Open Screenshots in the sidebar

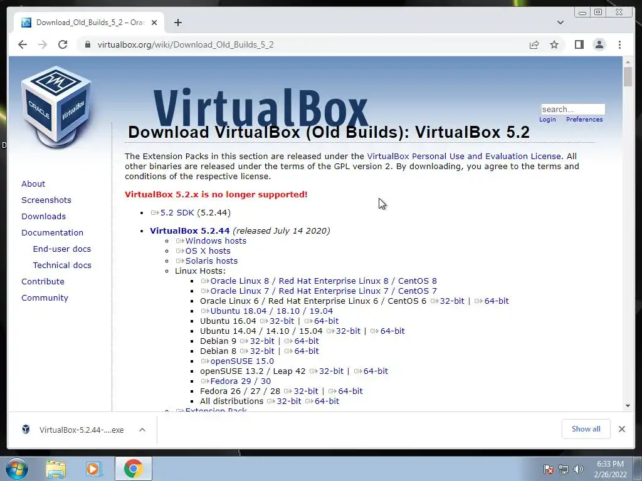click(46, 200)
